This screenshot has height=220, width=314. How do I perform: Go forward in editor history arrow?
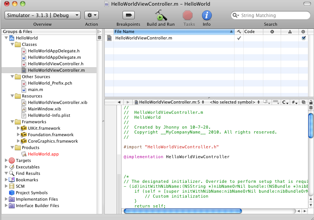point(128,102)
